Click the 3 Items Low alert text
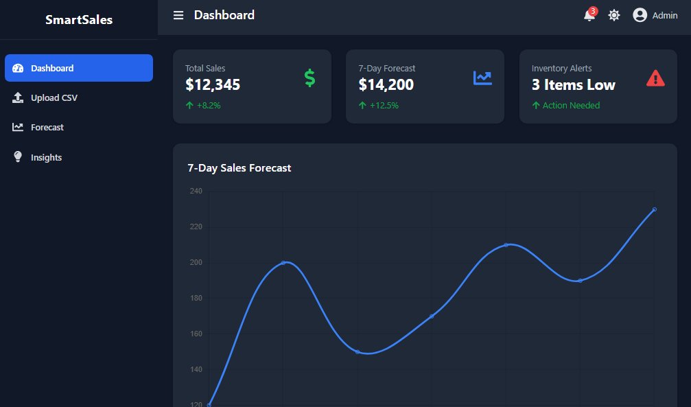Viewport: 691px width, 407px height. (x=572, y=84)
